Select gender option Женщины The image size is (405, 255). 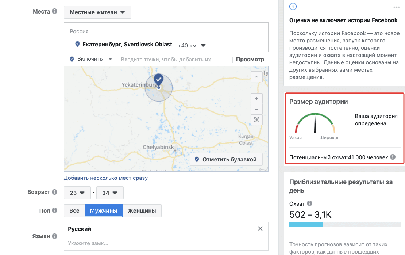(x=142, y=210)
